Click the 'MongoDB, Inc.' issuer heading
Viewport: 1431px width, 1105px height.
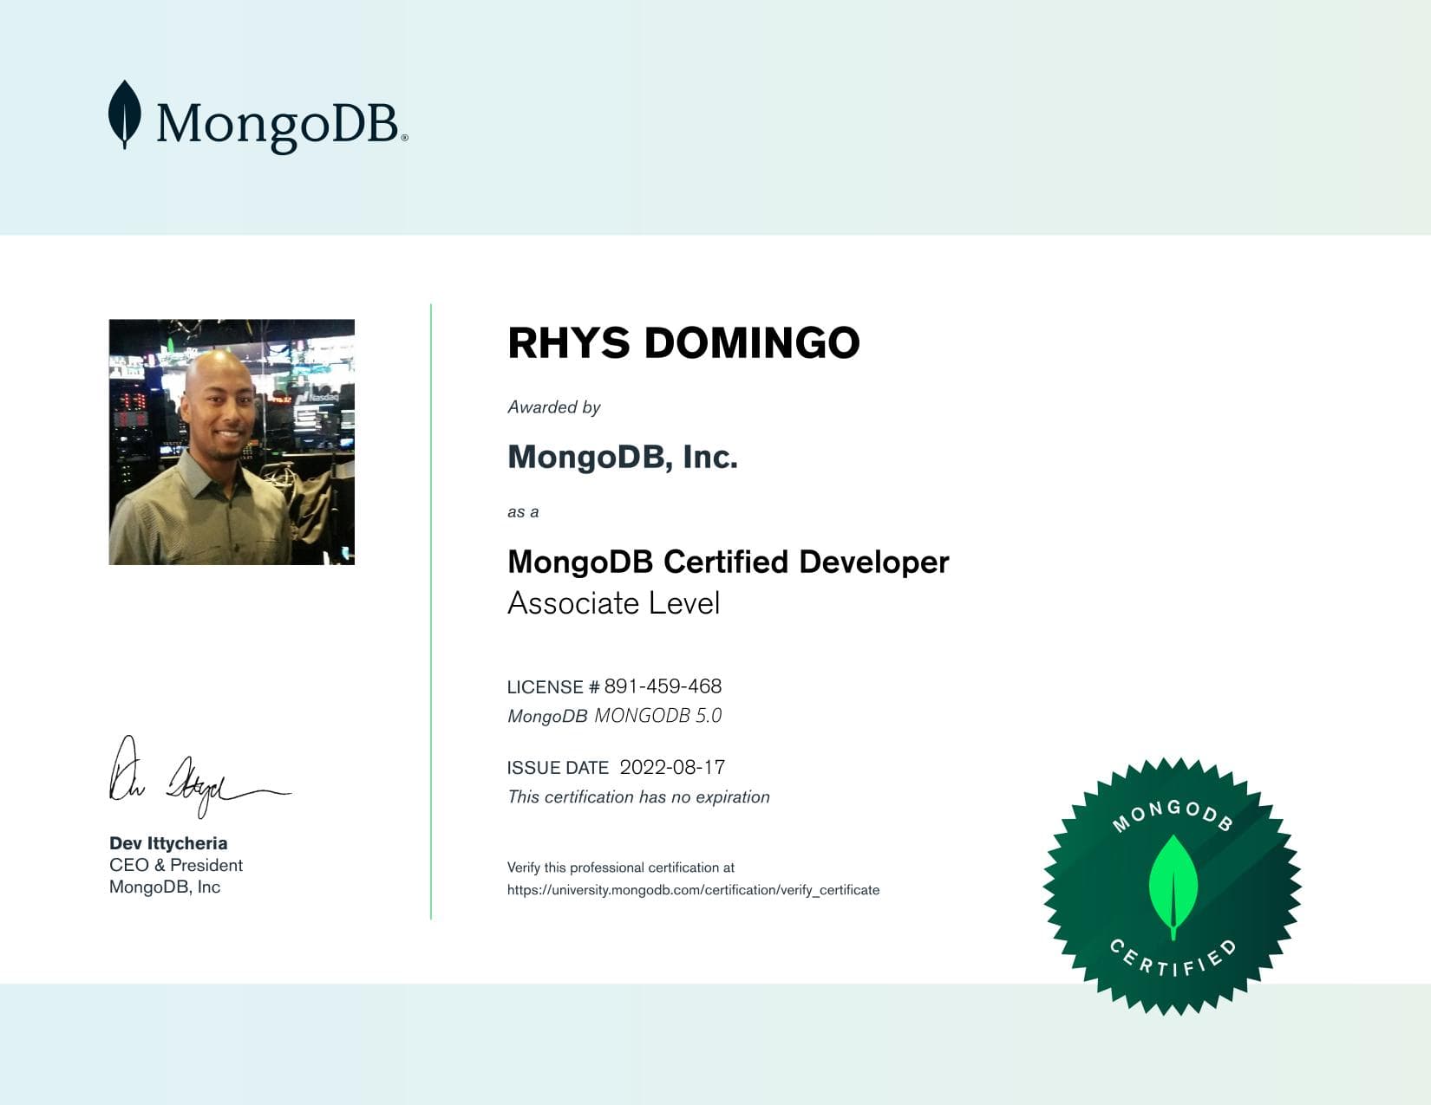click(623, 457)
